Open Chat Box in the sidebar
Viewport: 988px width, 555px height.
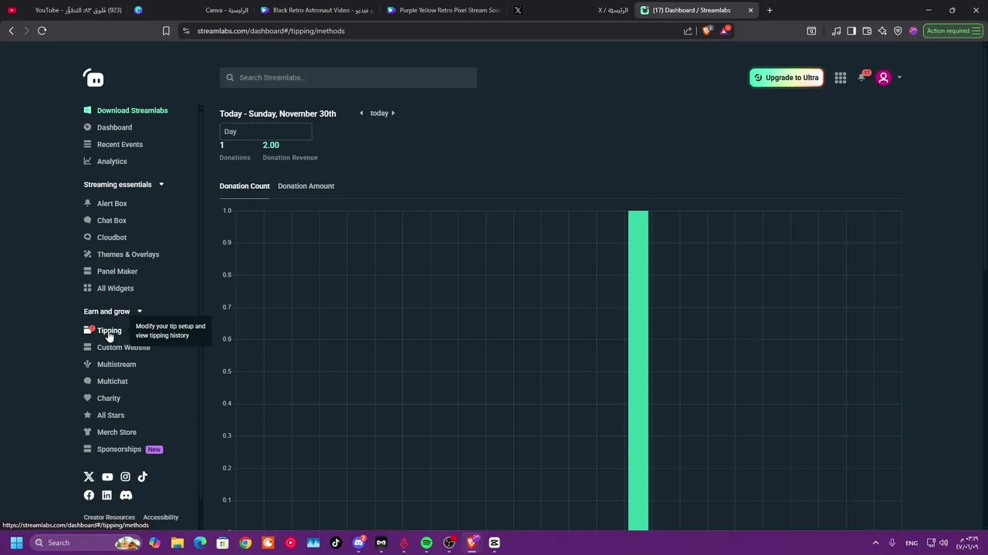click(111, 221)
